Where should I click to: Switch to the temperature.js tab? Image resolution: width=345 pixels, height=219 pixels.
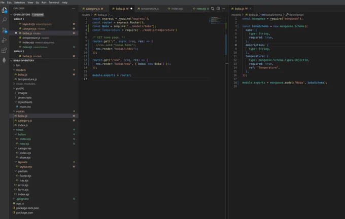click(x=148, y=9)
